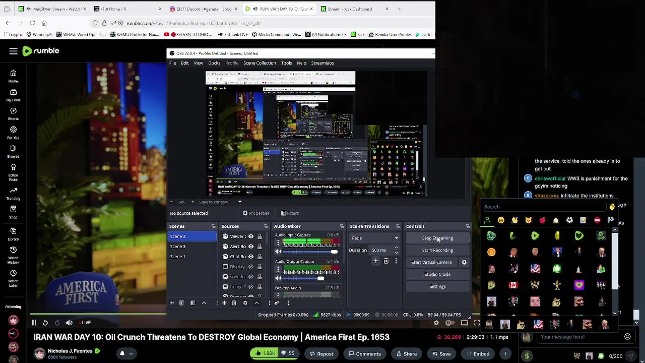Mute Audio Input Capture speaker icon

pyautogui.click(x=278, y=252)
